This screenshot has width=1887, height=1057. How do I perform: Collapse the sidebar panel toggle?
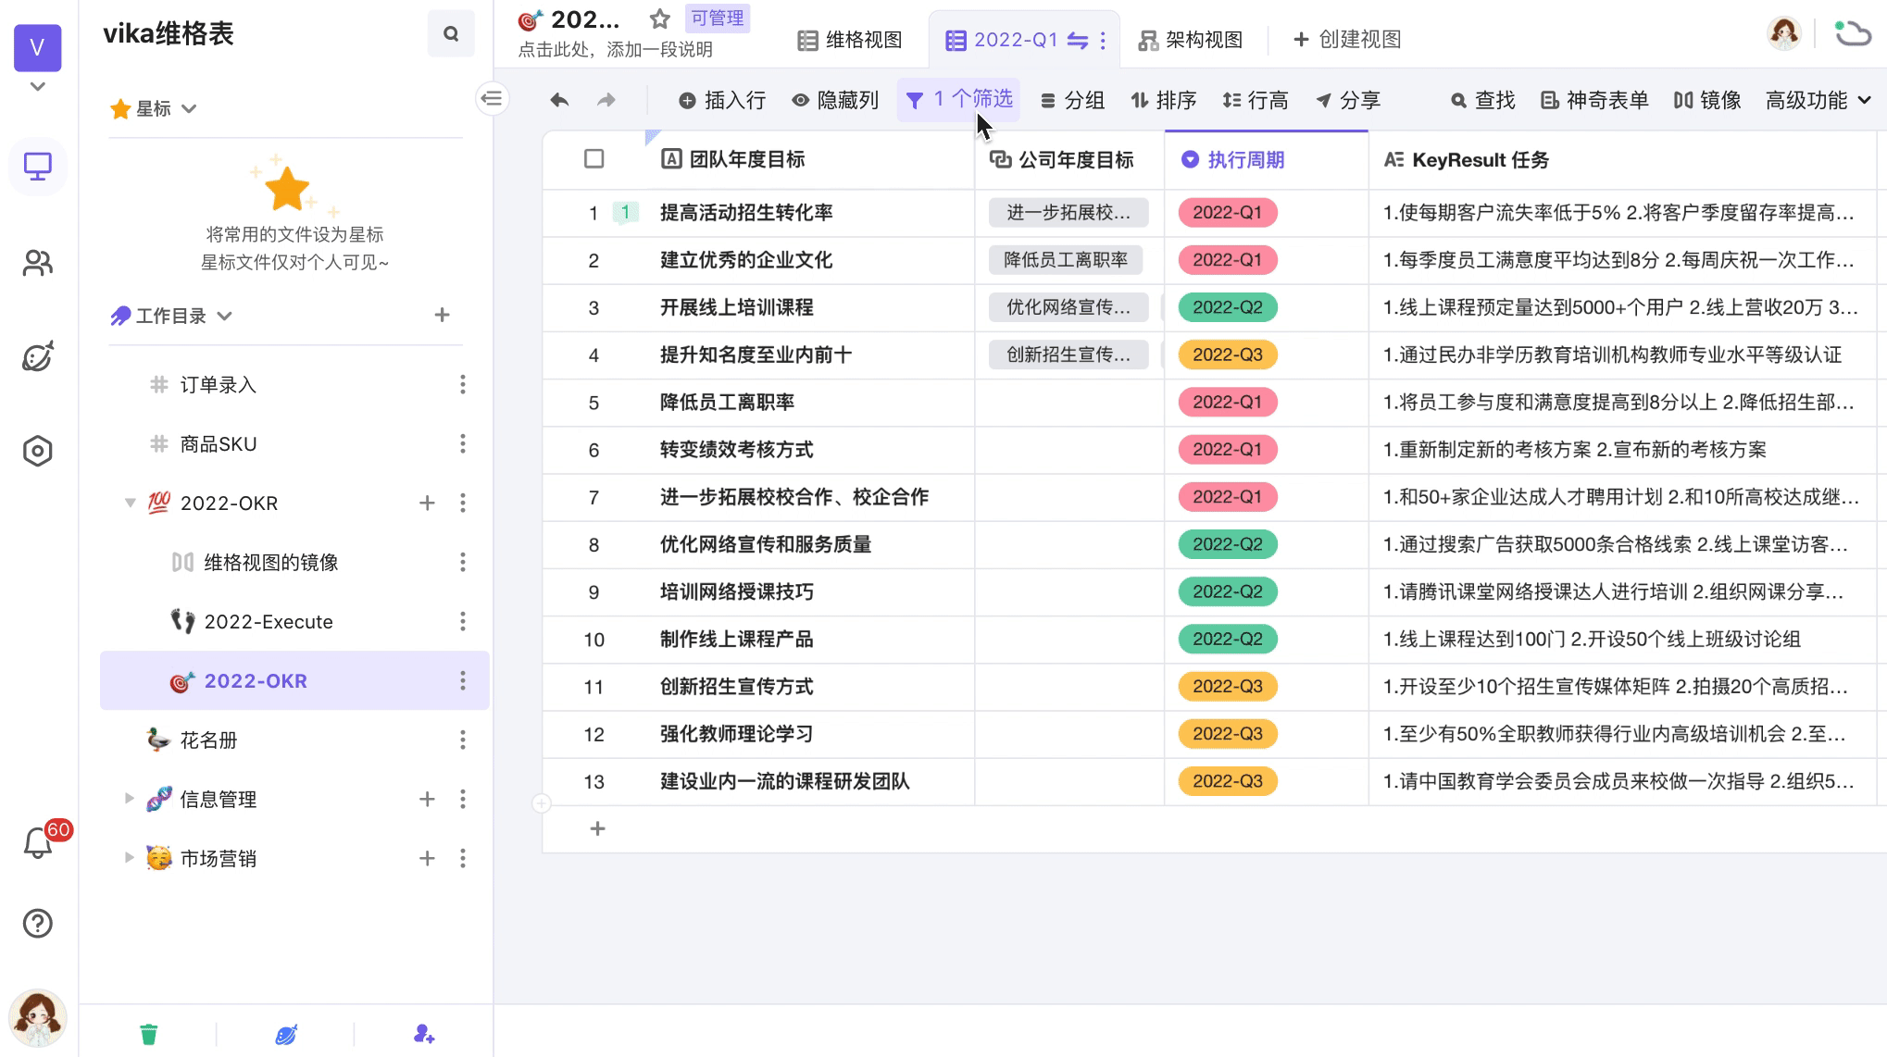492,98
